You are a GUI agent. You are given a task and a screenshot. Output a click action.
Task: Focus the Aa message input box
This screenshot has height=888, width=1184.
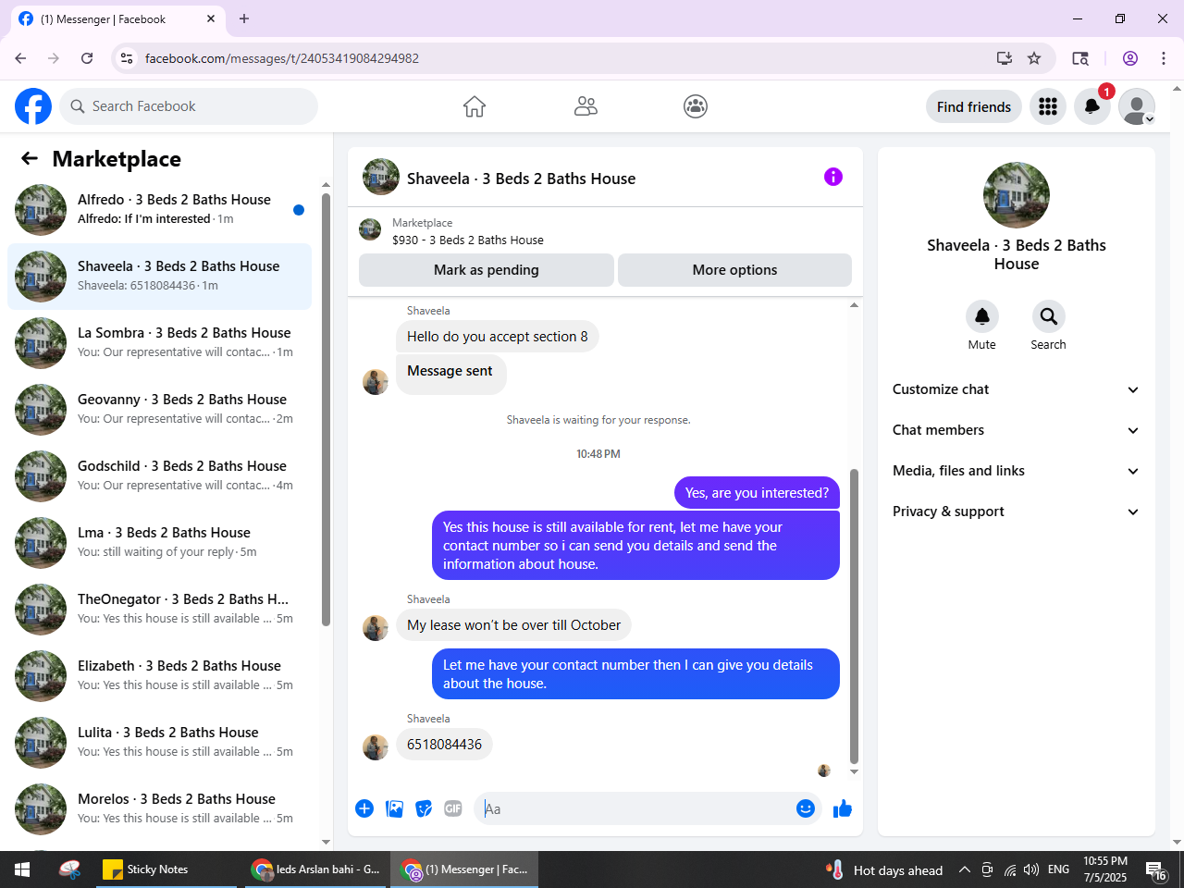click(636, 808)
